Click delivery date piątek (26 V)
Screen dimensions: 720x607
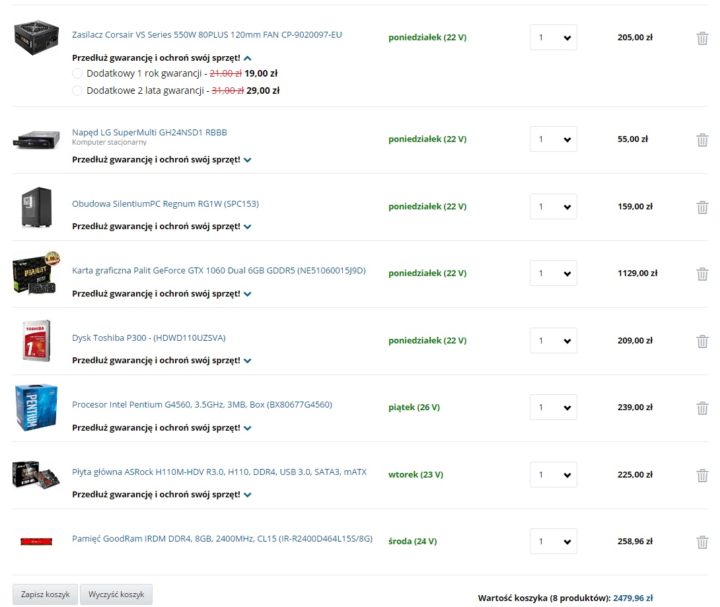[x=414, y=408]
